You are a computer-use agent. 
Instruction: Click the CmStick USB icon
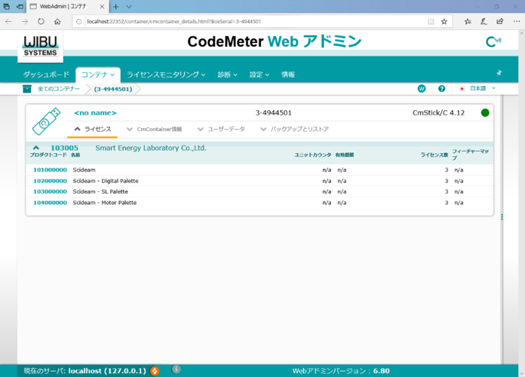46,121
